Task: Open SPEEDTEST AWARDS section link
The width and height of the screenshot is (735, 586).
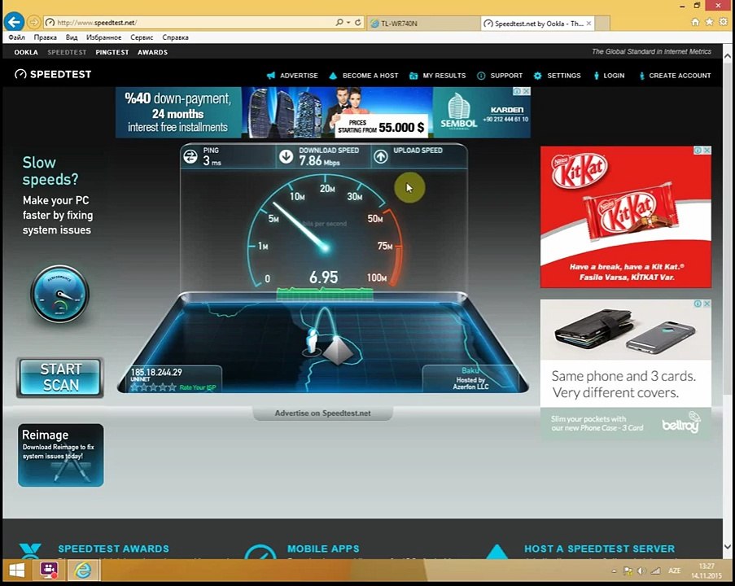Action: (113, 549)
